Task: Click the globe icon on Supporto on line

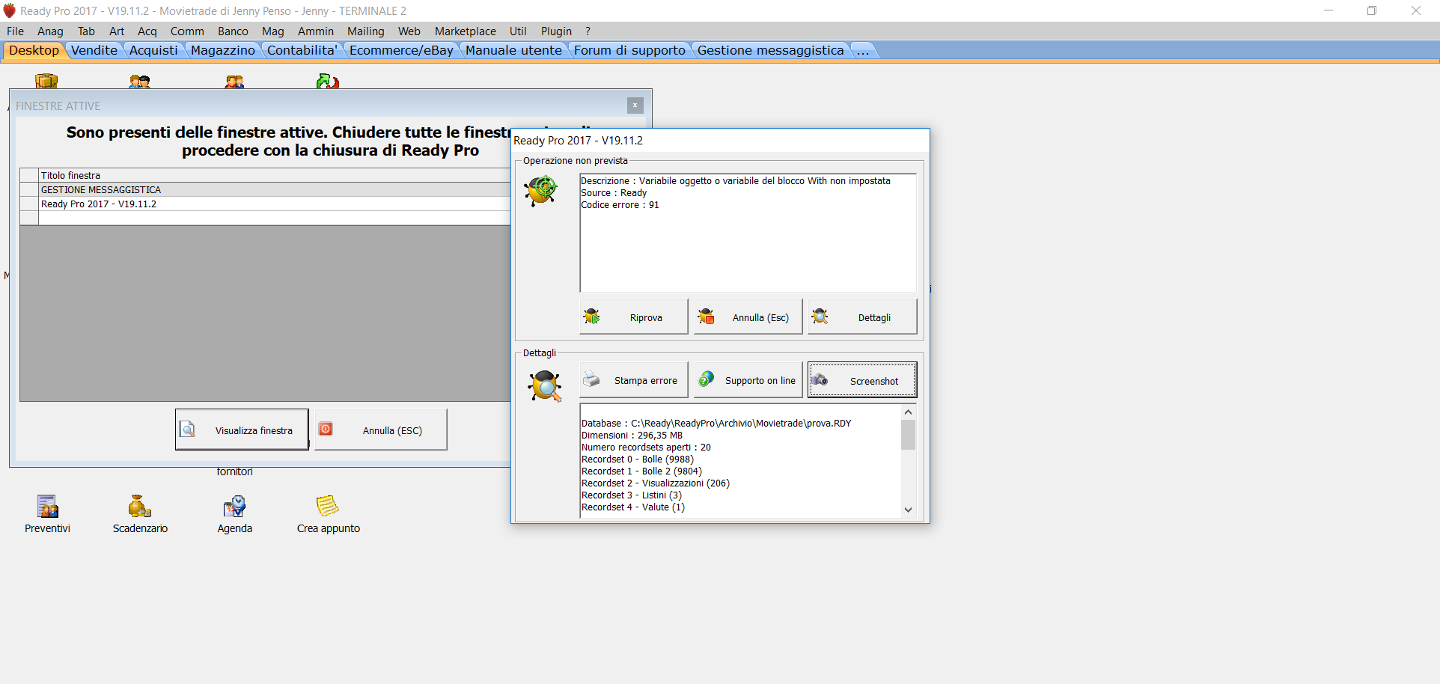Action: [x=706, y=379]
